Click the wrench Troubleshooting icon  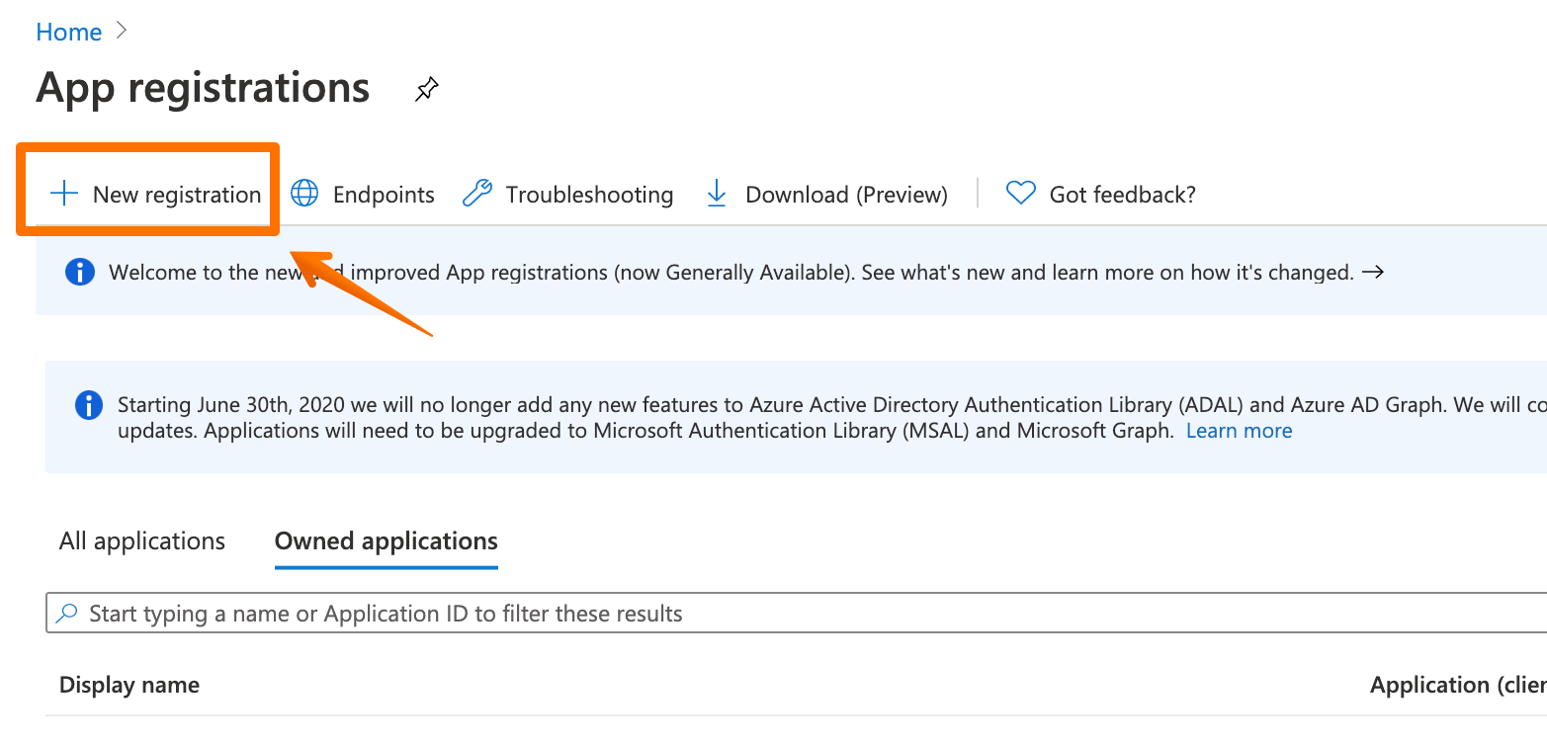pos(477,194)
